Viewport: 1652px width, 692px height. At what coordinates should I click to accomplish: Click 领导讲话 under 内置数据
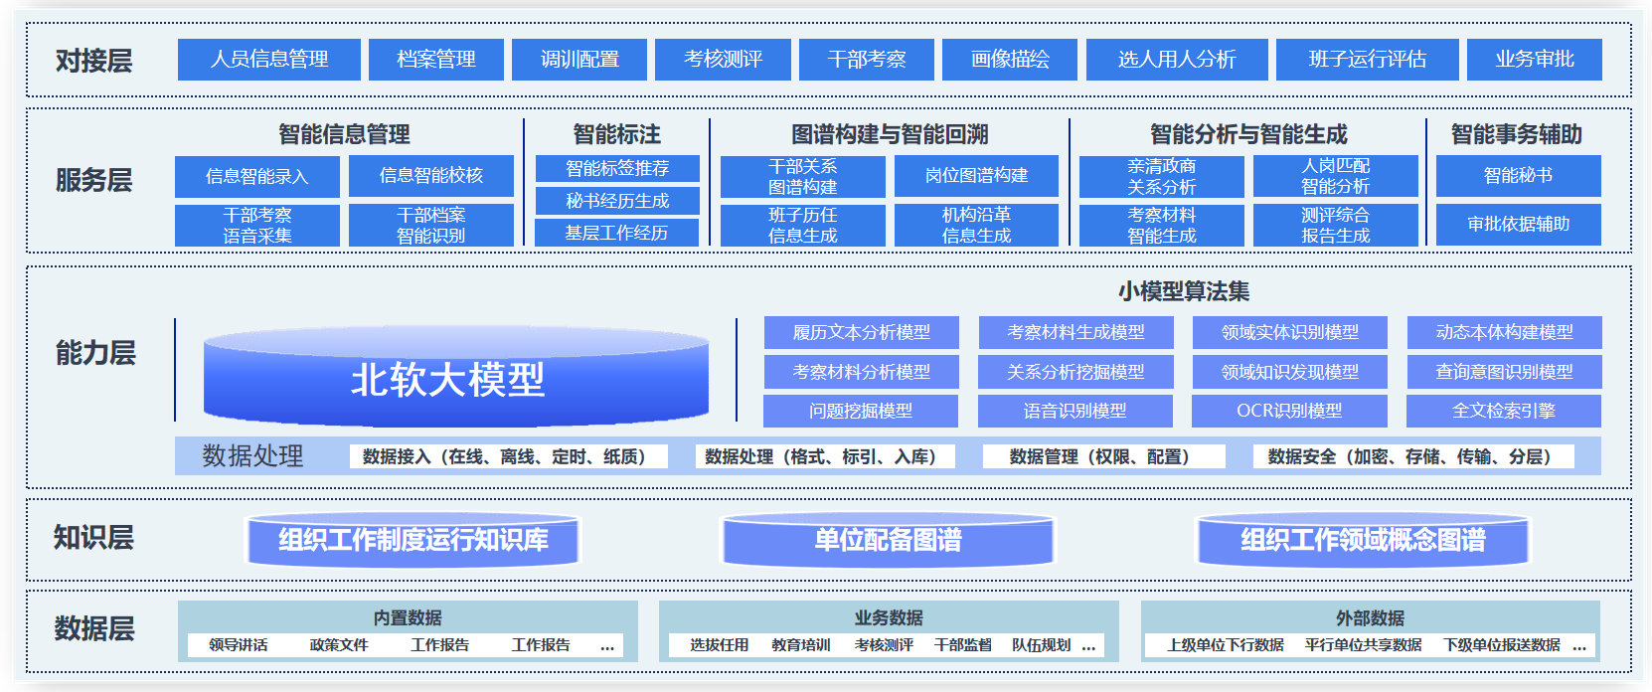[239, 645]
